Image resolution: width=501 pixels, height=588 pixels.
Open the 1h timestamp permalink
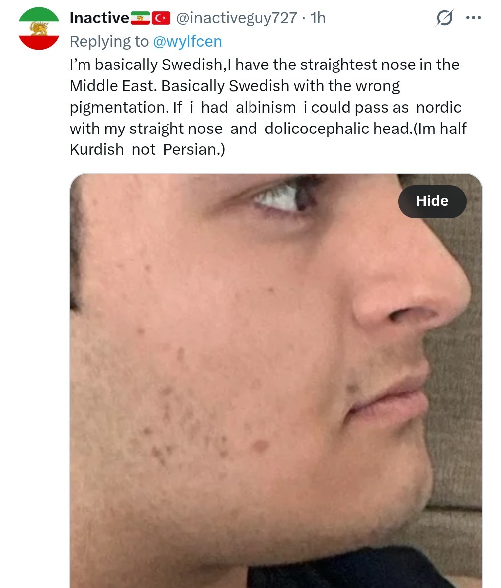tap(318, 18)
